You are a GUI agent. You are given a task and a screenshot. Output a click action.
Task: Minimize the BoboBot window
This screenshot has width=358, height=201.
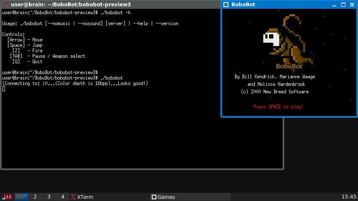point(335,5)
